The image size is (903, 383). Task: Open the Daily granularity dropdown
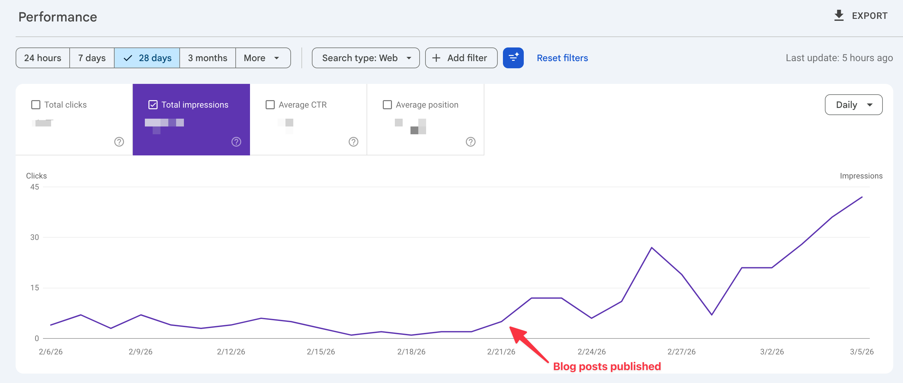[853, 105]
